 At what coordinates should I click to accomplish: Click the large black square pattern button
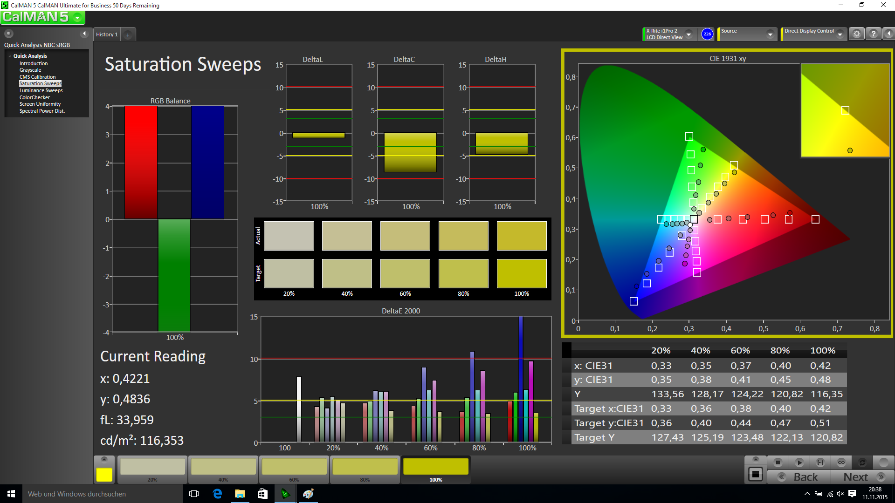(756, 475)
